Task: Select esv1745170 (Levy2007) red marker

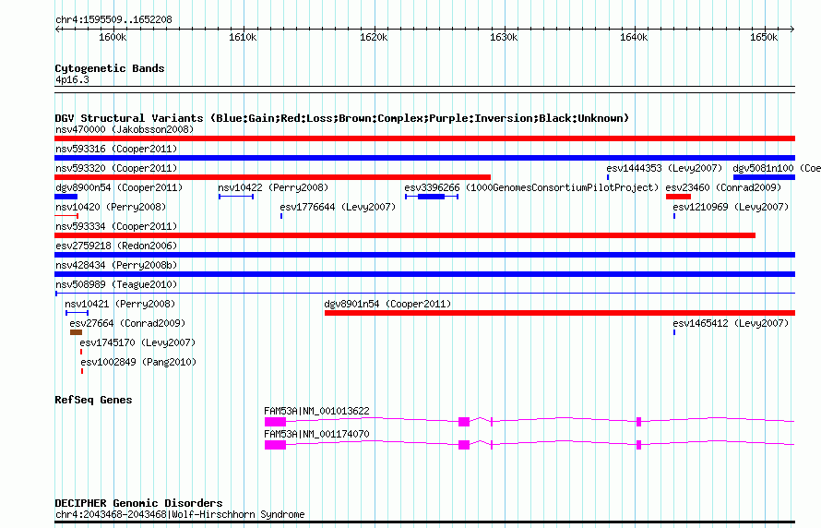Action: pyautogui.click(x=81, y=352)
